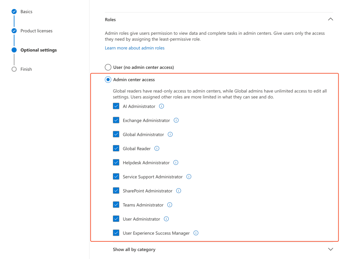Image resolution: width=346 pixels, height=259 pixels.
Task: Collapse the Roles section chevron
Action: [330, 20]
